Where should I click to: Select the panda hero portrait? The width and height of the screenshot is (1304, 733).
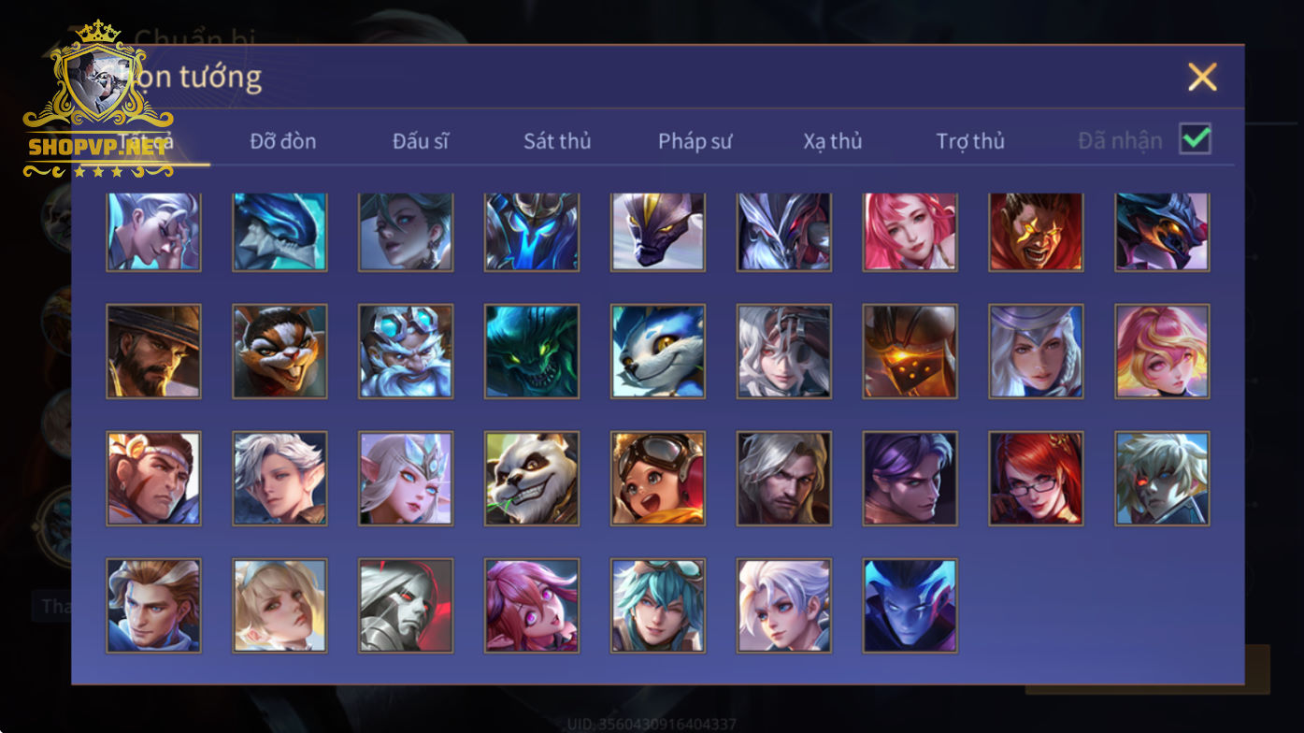point(532,478)
